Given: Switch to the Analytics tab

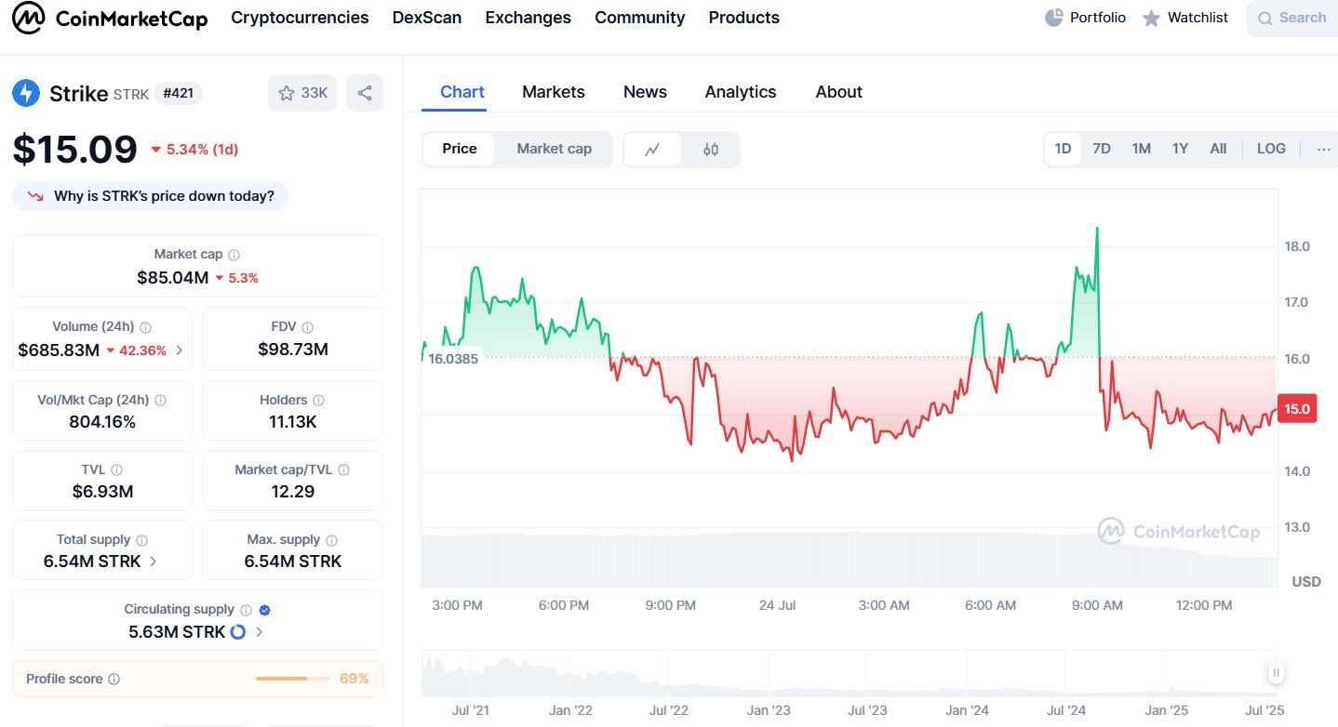Looking at the screenshot, I should pos(741,92).
